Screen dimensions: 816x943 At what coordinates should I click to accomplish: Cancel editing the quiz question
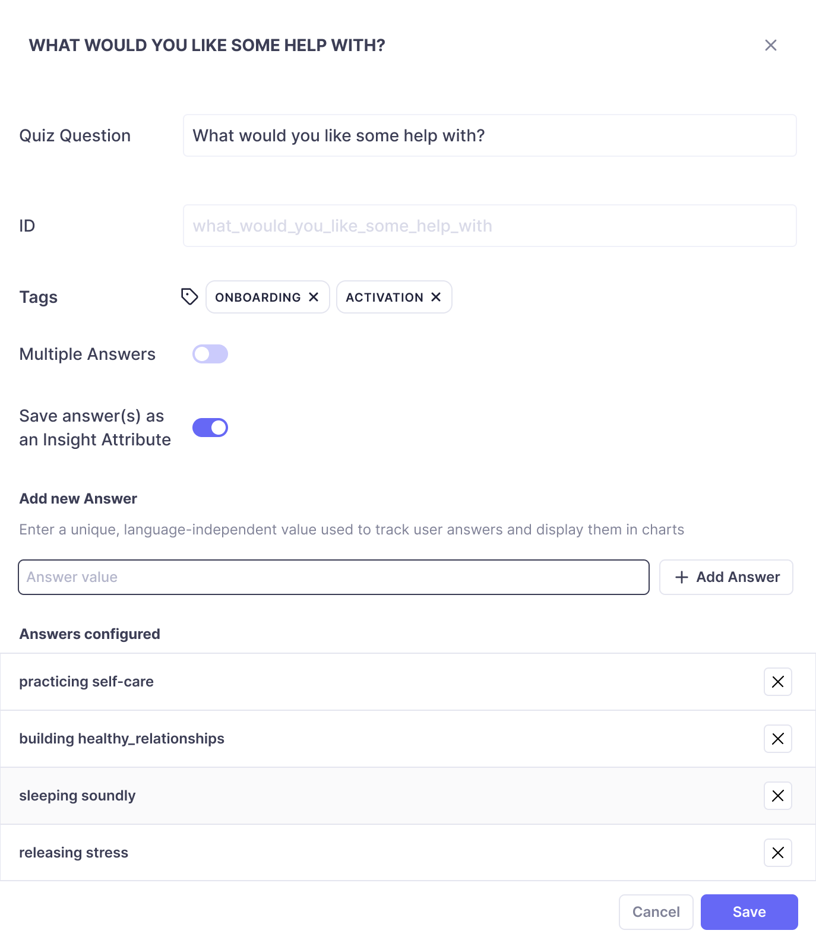[x=656, y=912]
